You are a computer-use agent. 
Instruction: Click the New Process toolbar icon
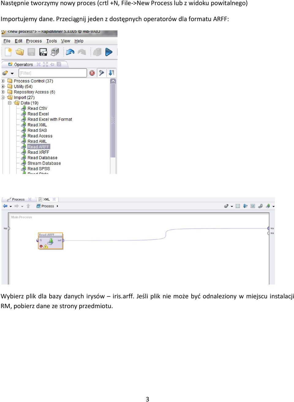click(x=8, y=52)
